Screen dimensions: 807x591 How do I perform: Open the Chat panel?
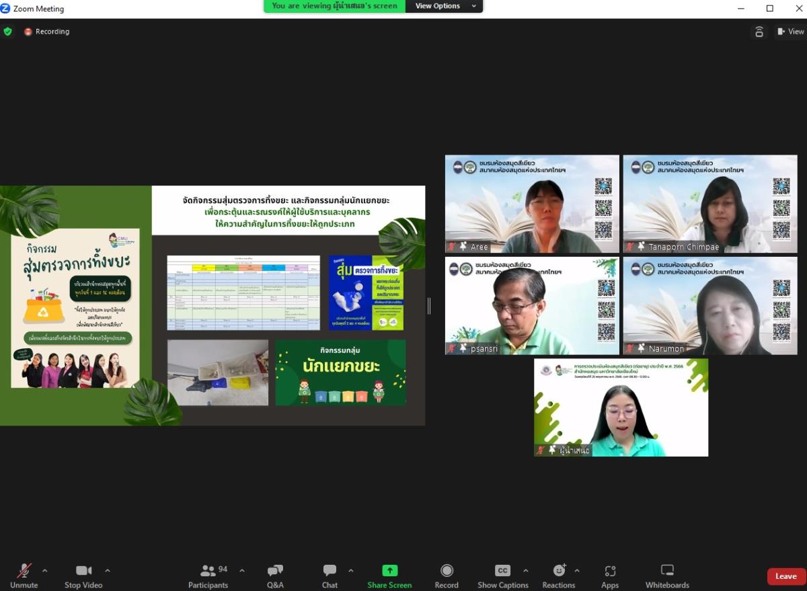pos(330,576)
